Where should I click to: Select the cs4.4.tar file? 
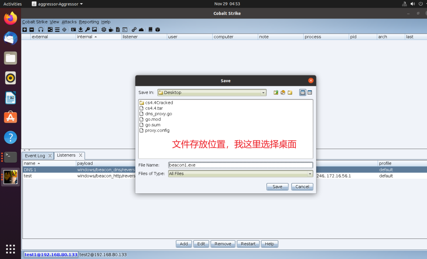pyautogui.click(x=151, y=108)
